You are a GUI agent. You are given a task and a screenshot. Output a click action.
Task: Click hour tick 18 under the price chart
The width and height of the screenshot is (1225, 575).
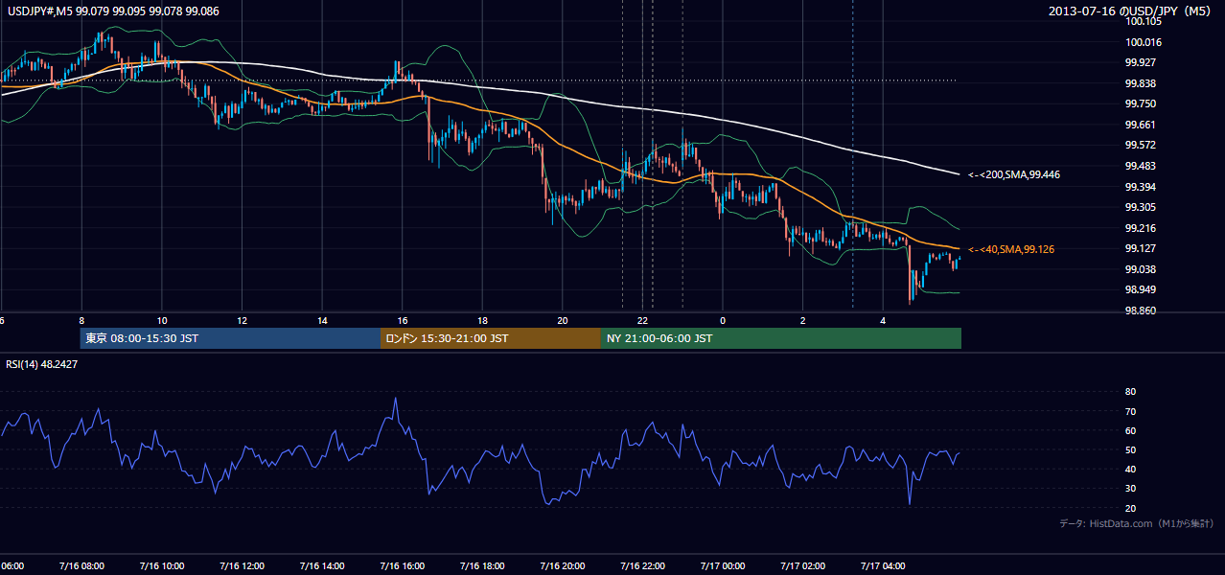point(483,321)
